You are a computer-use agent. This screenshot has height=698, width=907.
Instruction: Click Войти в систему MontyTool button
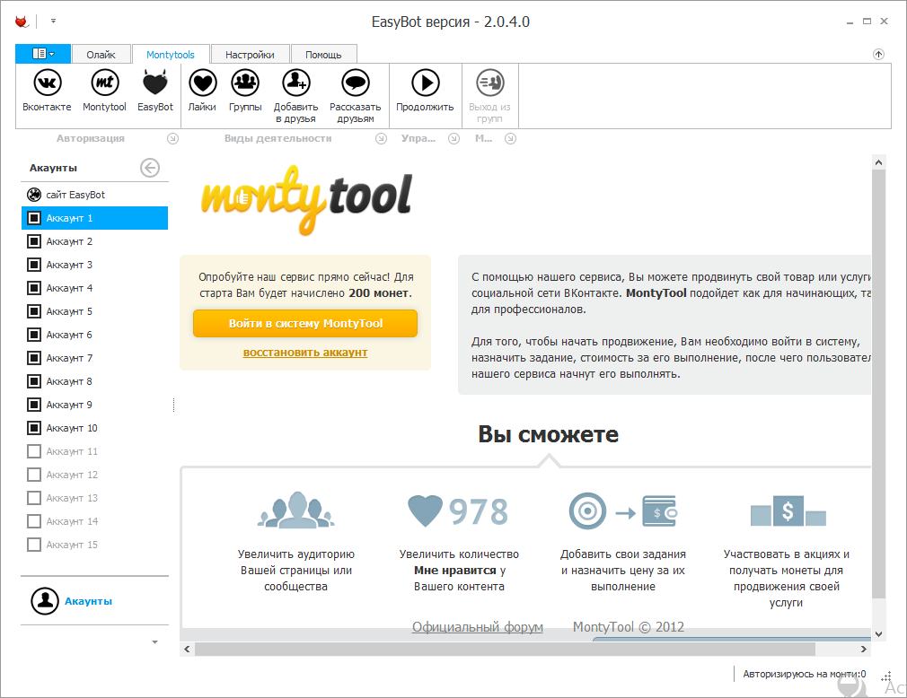pyautogui.click(x=305, y=324)
